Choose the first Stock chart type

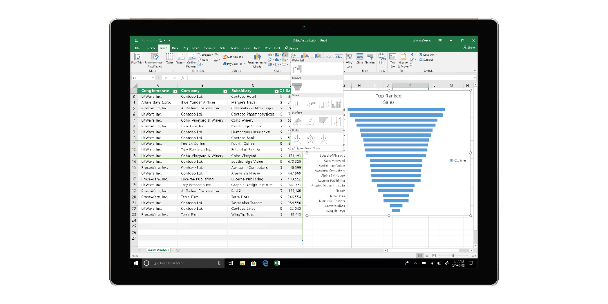point(298,104)
